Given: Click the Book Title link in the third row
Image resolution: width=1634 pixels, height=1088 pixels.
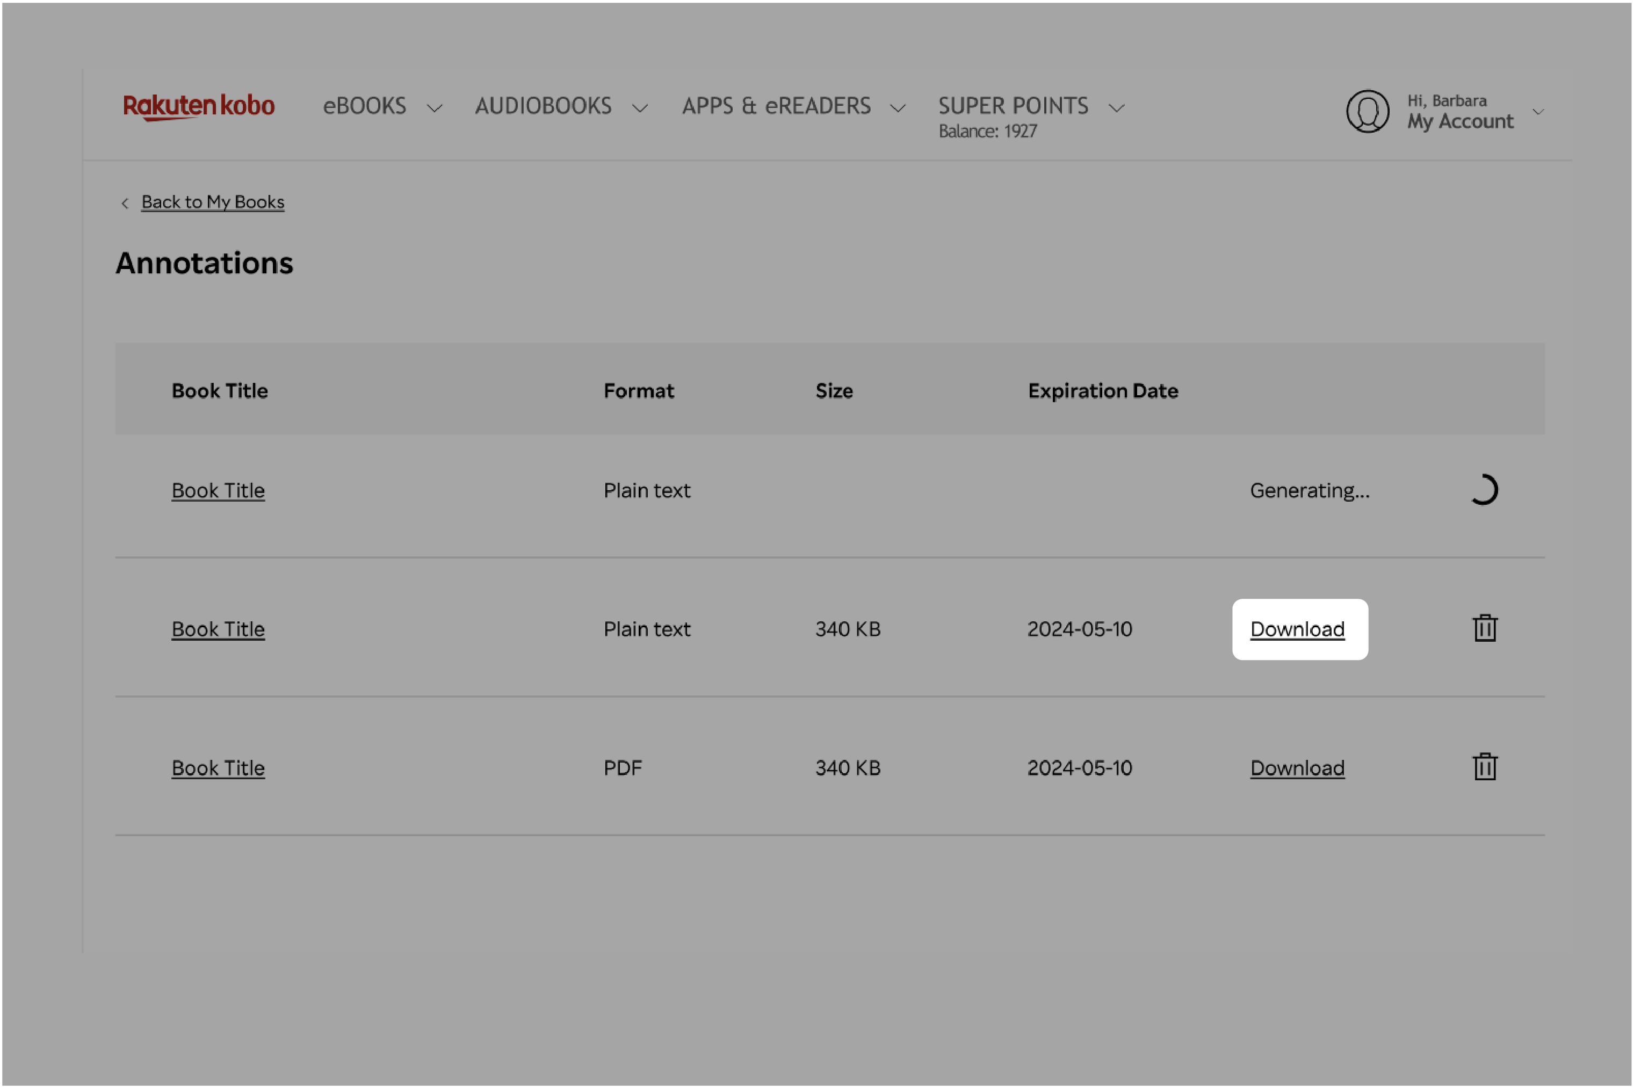Looking at the screenshot, I should point(219,766).
